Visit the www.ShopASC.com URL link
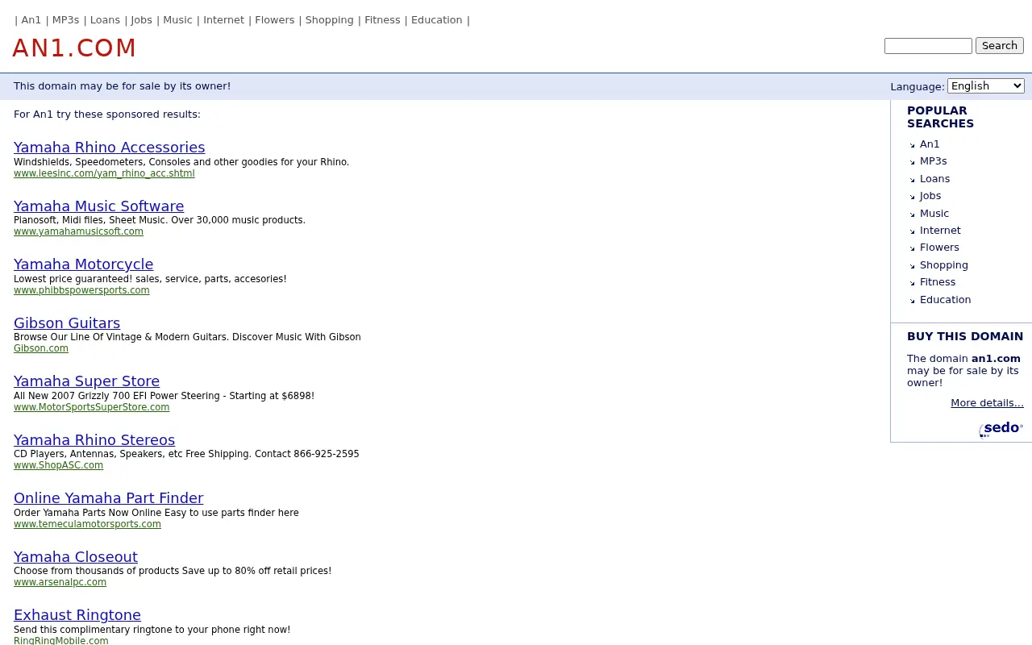This screenshot has height=645, width=1032. coord(58,465)
